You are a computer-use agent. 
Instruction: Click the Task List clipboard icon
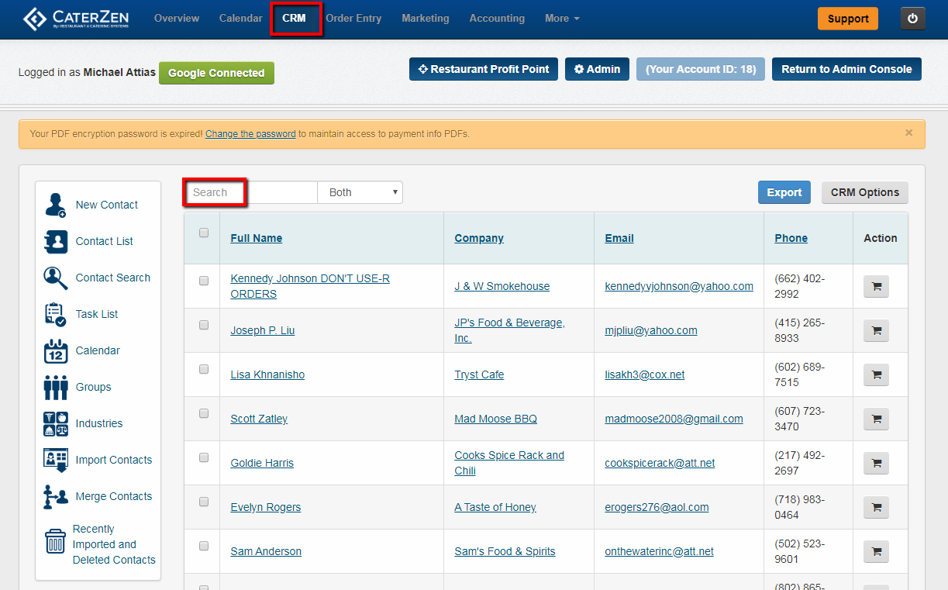(56, 314)
